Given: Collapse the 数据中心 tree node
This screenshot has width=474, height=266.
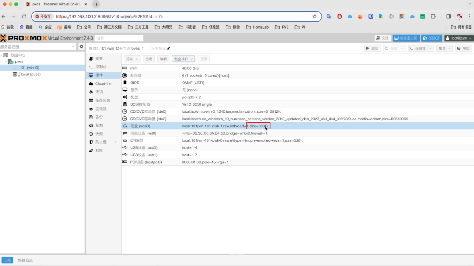Looking at the screenshot, I should point(2,55).
